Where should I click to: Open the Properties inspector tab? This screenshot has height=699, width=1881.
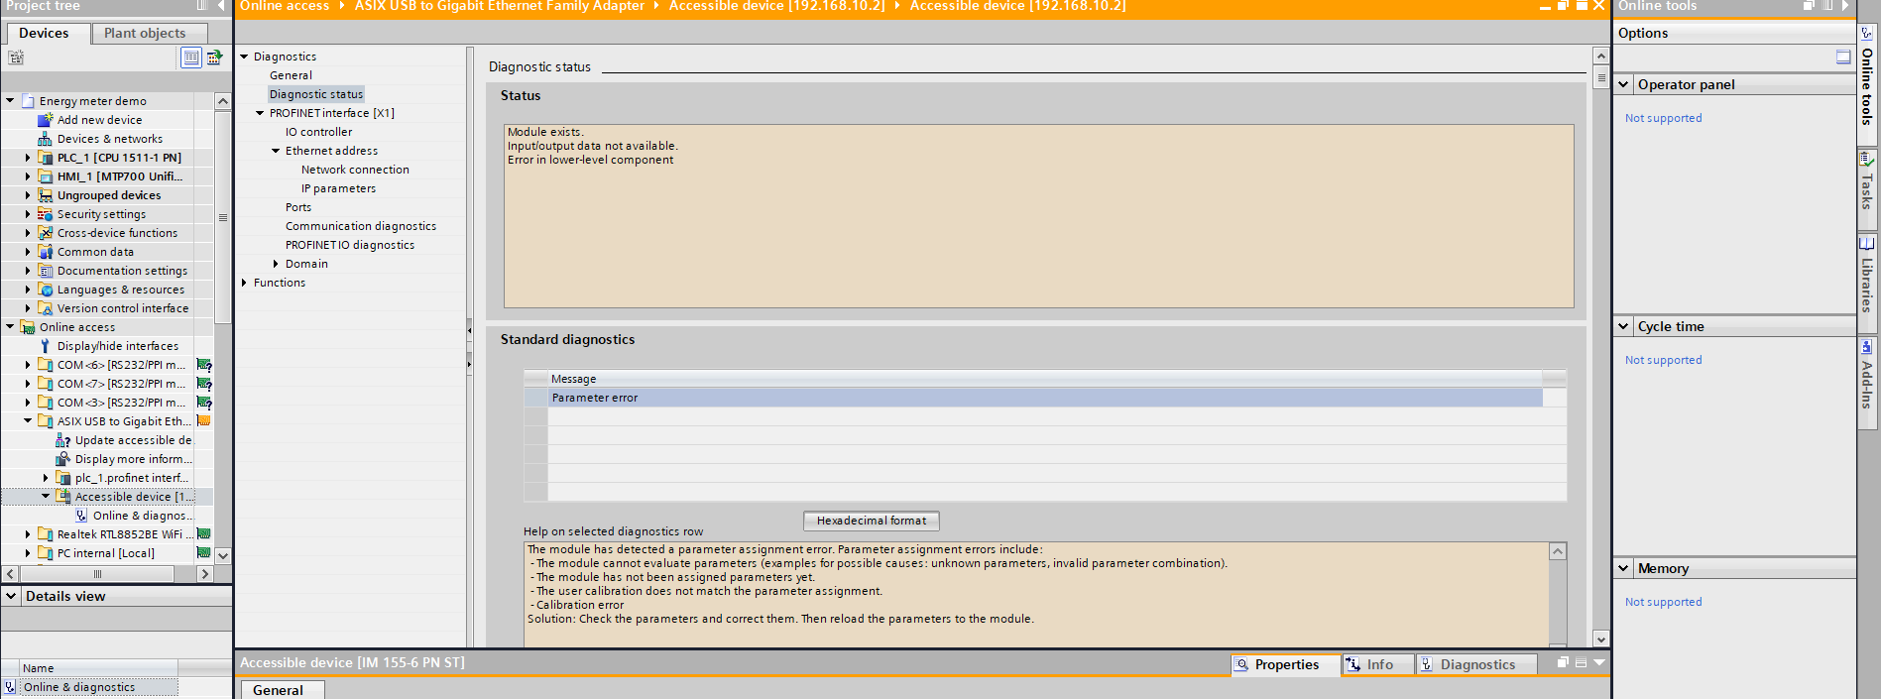pos(1286,665)
